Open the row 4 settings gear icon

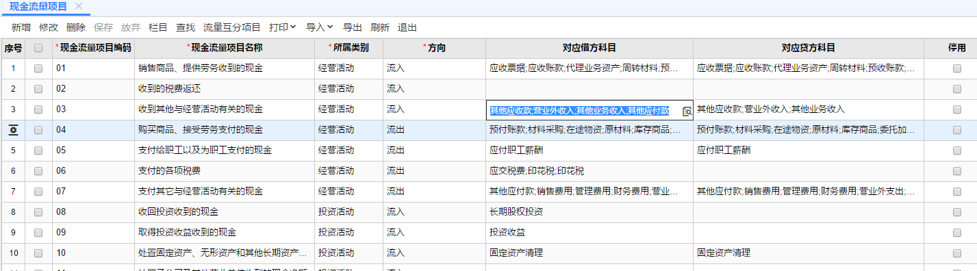13,130
